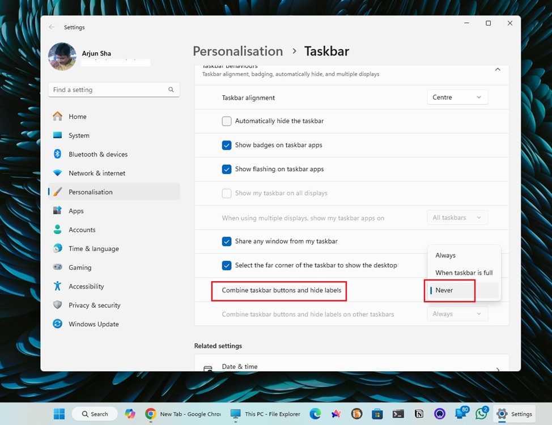
Task: Go back using the Settings back arrow
Action: coord(52,27)
